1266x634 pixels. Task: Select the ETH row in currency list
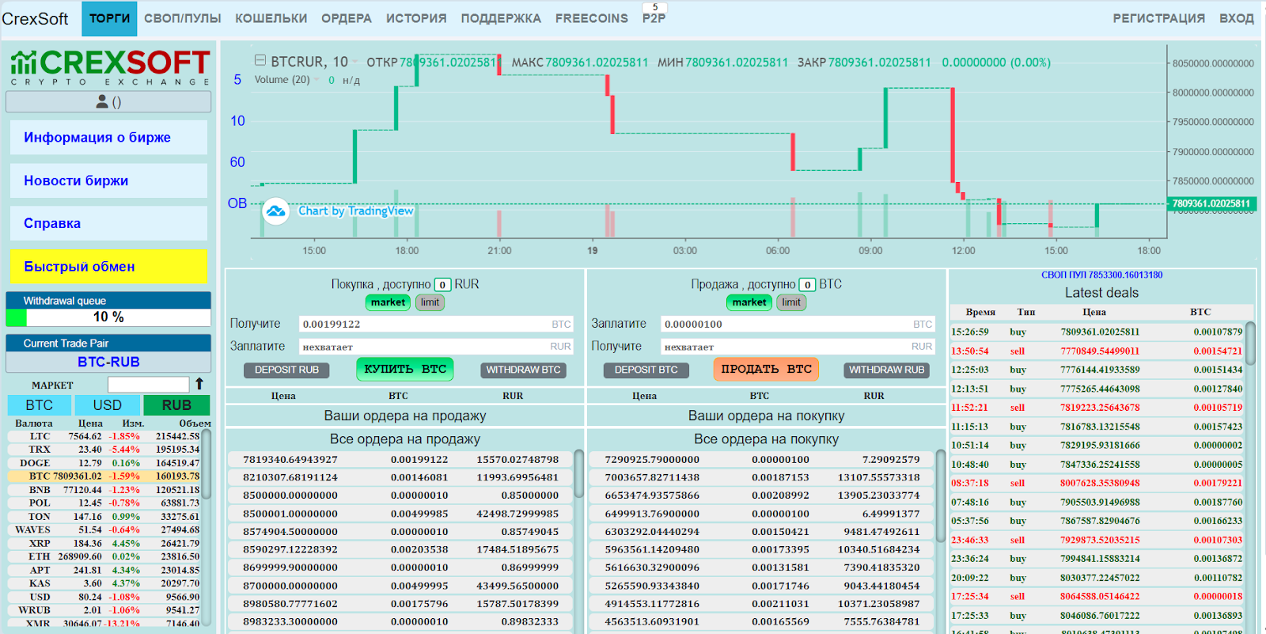[x=107, y=556]
